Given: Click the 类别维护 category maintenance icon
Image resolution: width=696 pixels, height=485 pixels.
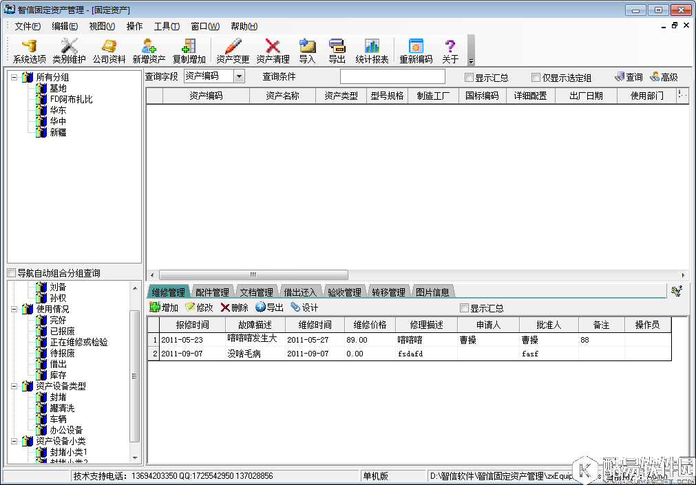Looking at the screenshot, I should (69, 51).
